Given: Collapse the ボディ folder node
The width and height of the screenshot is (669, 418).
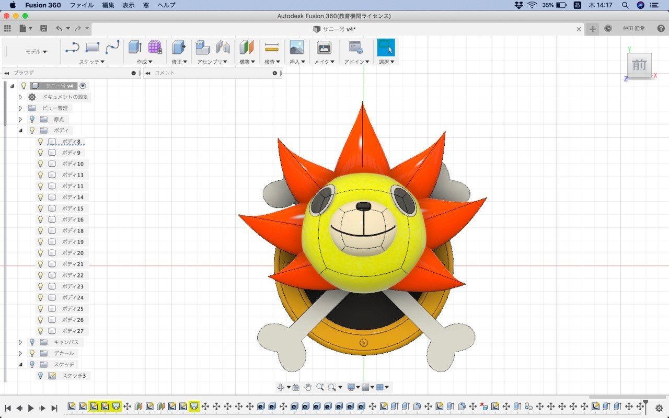Looking at the screenshot, I should 20,131.
